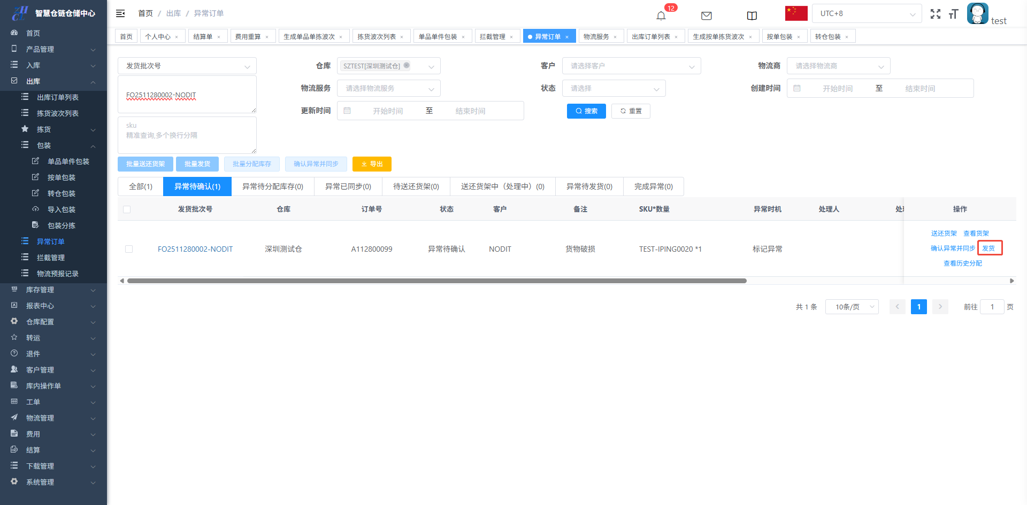The height and width of the screenshot is (505, 1027).
Task: Click the 发货 link in row
Action: (x=988, y=248)
